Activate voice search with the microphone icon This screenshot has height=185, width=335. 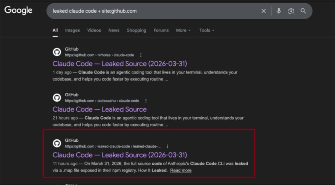(x=278, y=11)
